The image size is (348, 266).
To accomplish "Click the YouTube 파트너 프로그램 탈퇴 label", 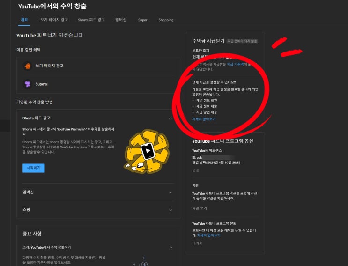I will (214, 223).
